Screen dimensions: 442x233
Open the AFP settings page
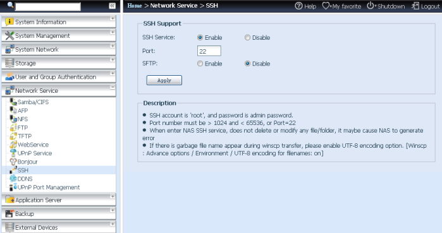[x=23, y=111]
